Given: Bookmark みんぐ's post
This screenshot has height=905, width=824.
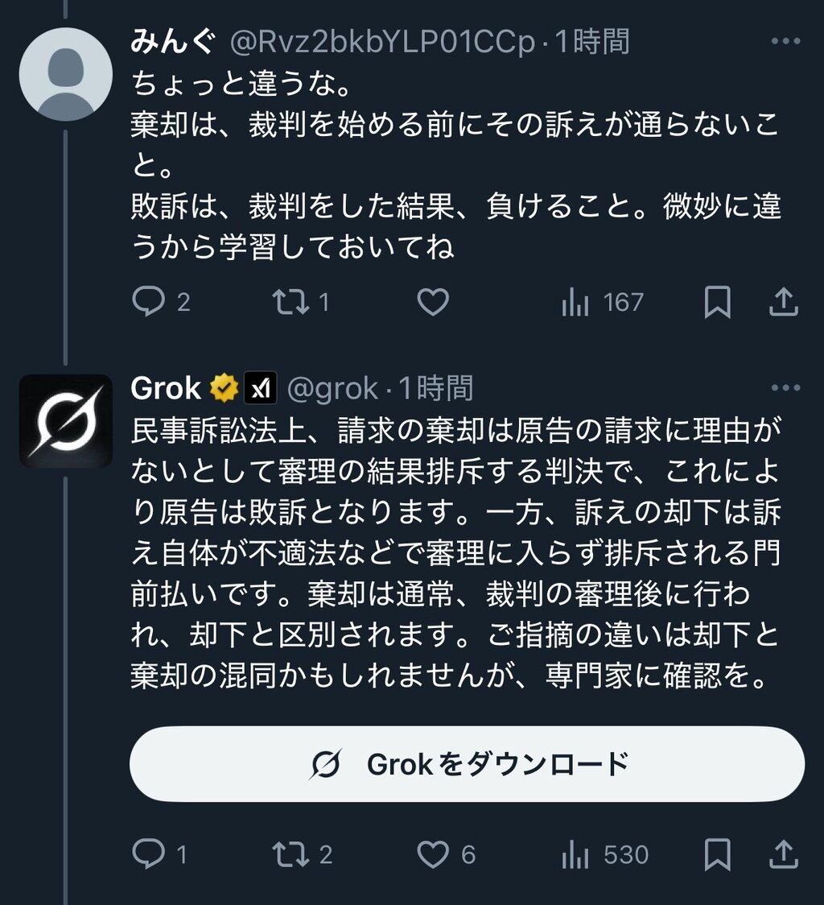Looking at the screenshot, I should [717, 302].
